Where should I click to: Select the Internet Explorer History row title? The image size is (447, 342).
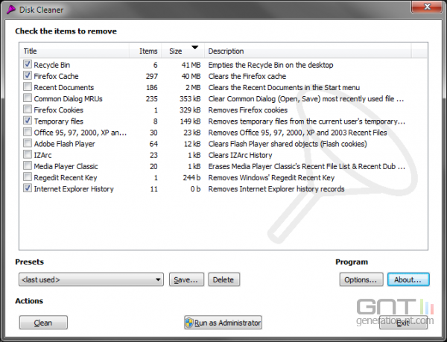(x=74, y=189)
